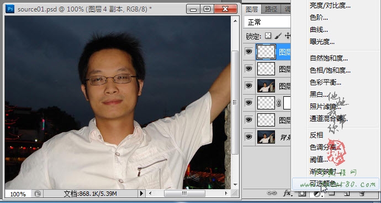Click the document window's vertical scroll down arrow
Screen dimensions: 381x203
tap(235, 185)
